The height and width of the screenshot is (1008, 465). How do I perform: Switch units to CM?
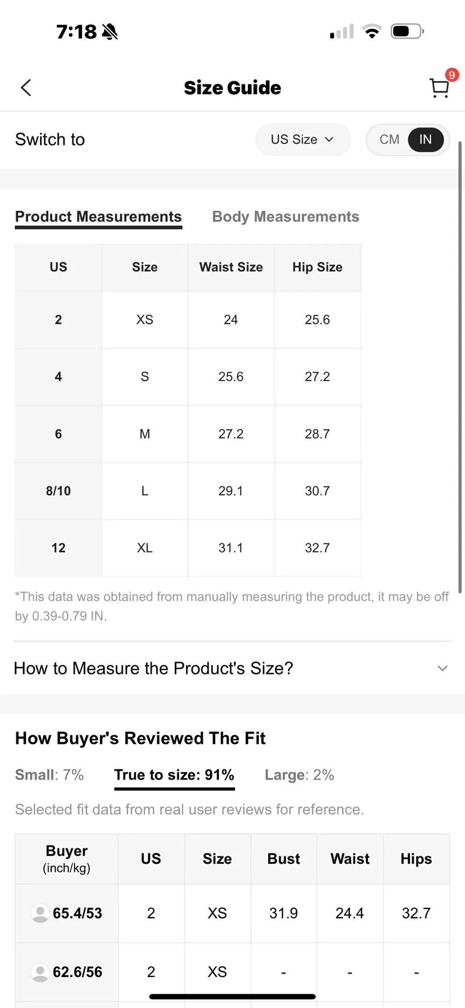click(x=389, y=140)
